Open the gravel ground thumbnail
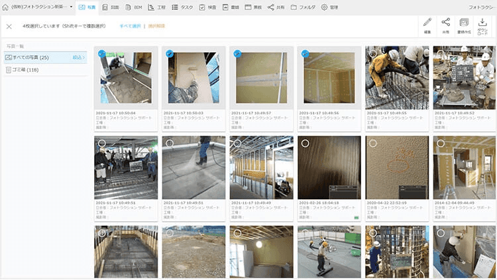This screenshot has height=280, width=497. point(193,252)
